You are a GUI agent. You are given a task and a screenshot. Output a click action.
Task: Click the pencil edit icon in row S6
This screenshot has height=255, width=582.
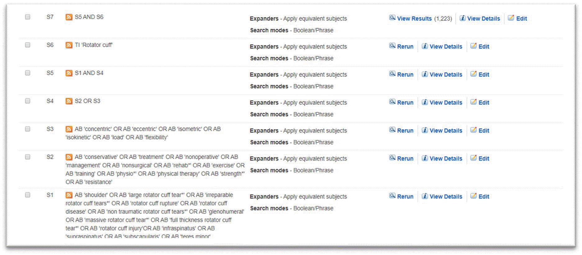(x=473, y=46)
